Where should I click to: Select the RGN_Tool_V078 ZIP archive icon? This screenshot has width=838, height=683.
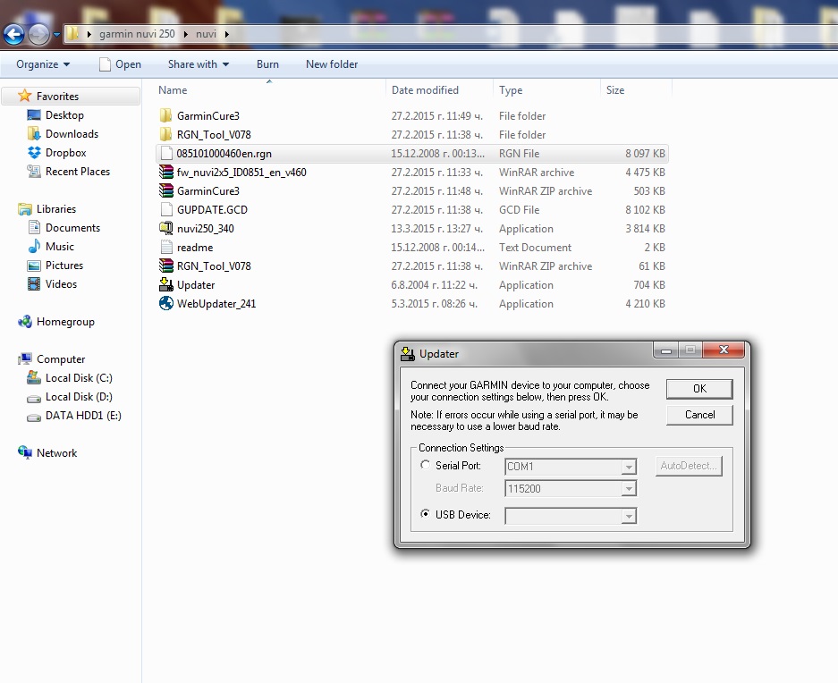point(166,266)
